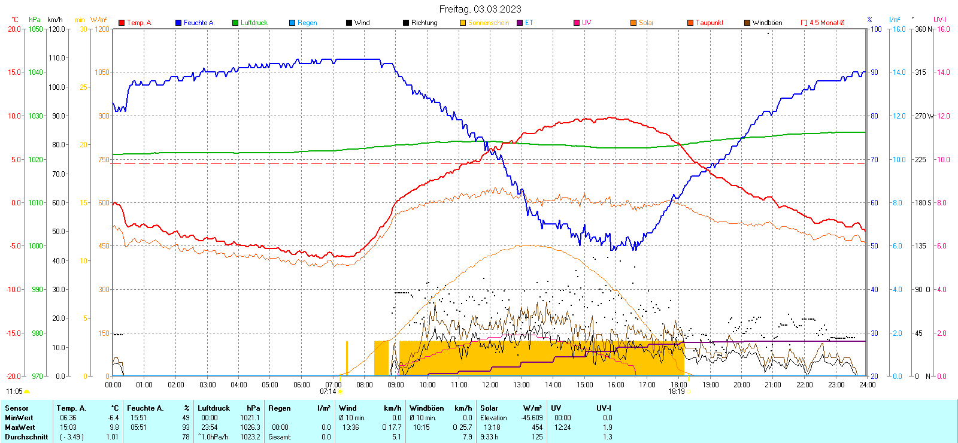The height and width of the screenshot is (443, 958).
Task: Click the green Luftdruck legend marker
Action: (x=235, y=23)
